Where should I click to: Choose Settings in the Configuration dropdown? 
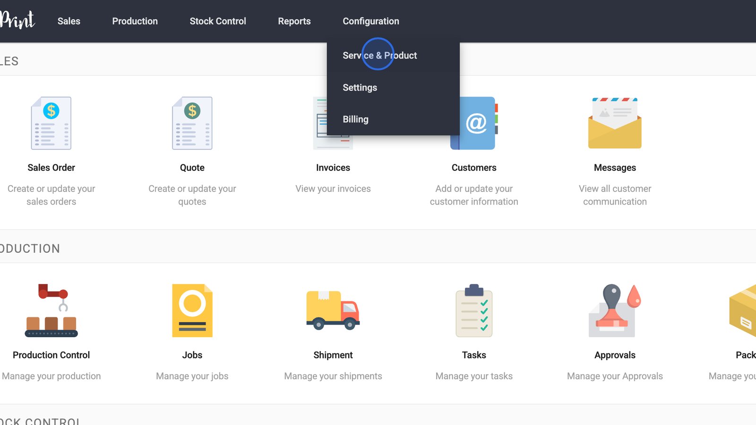(360, 87)
